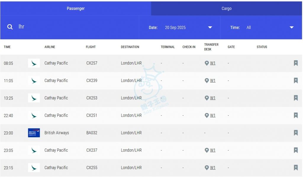
Task: Click the search magnifier icon
Action: [x=10, y=27]
